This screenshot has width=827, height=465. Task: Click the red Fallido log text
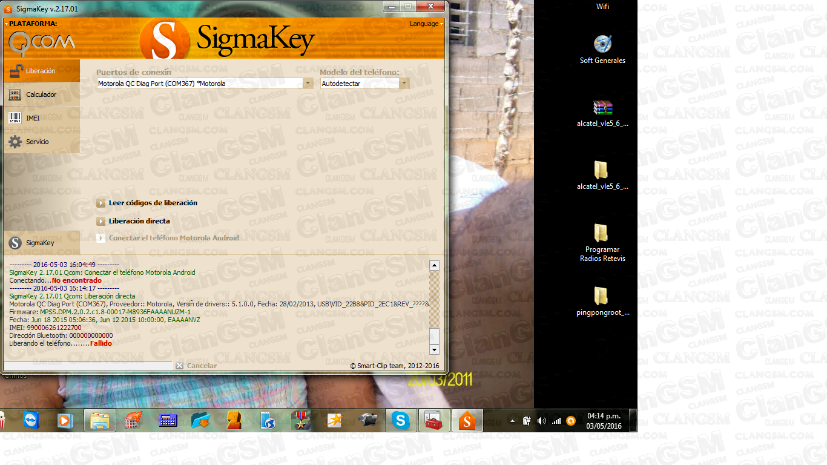pyautogui.click(x=101, y=343)
